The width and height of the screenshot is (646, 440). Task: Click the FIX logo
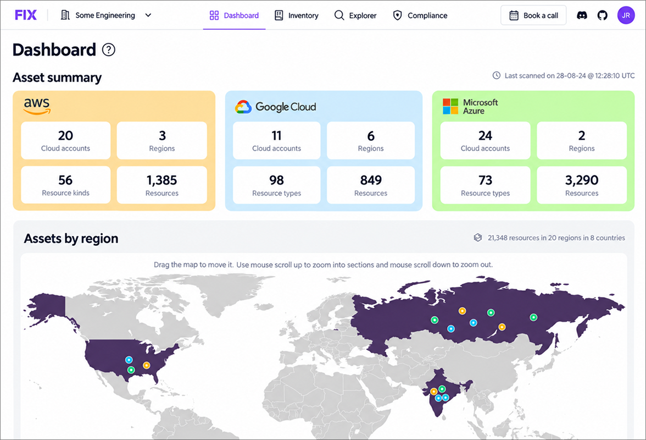coord(25,15)
